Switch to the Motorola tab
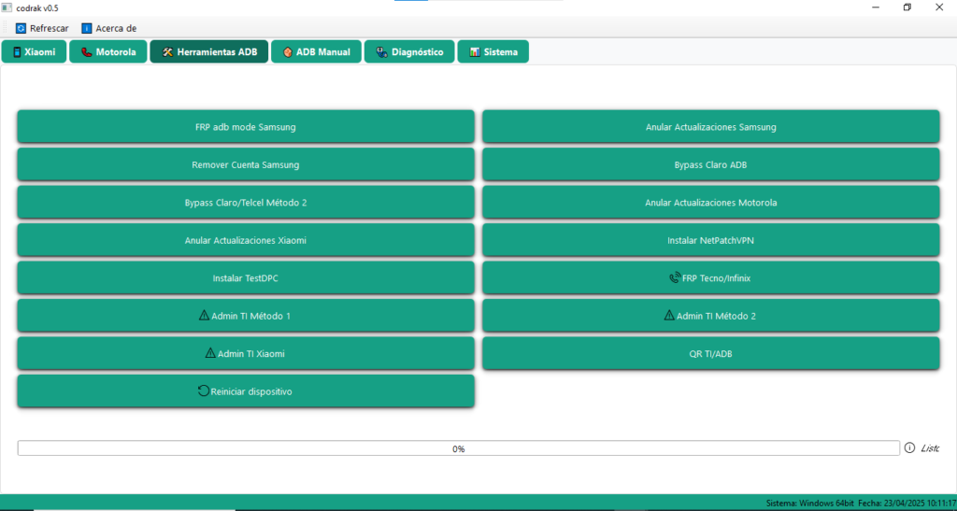Viewport: 957px width, 511px height. click(x=108, y=52)
